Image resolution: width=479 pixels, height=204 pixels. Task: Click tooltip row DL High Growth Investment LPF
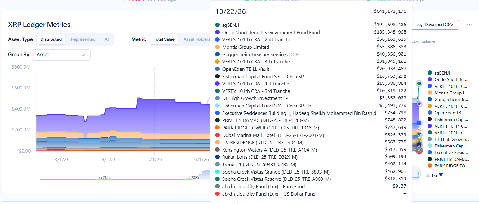[x=310, y=98]
